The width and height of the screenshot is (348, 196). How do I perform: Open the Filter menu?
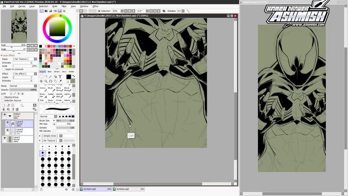(x=64, y=7)
